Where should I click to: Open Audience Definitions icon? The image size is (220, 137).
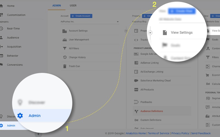[136, 111]
